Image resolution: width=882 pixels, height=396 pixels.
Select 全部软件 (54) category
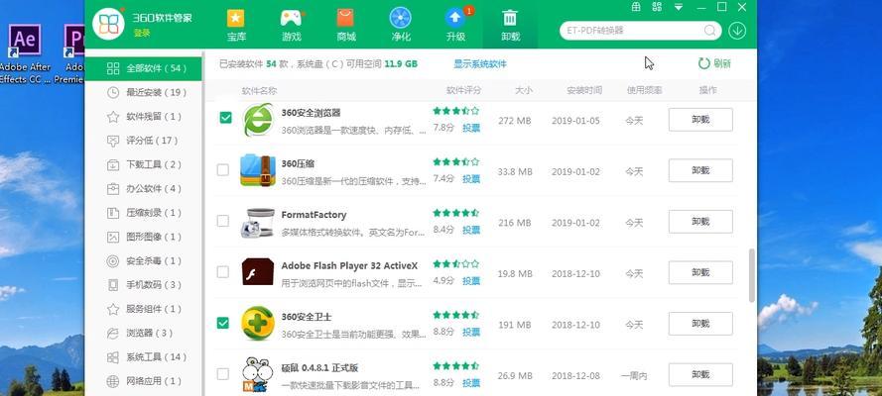pos(144,68)
